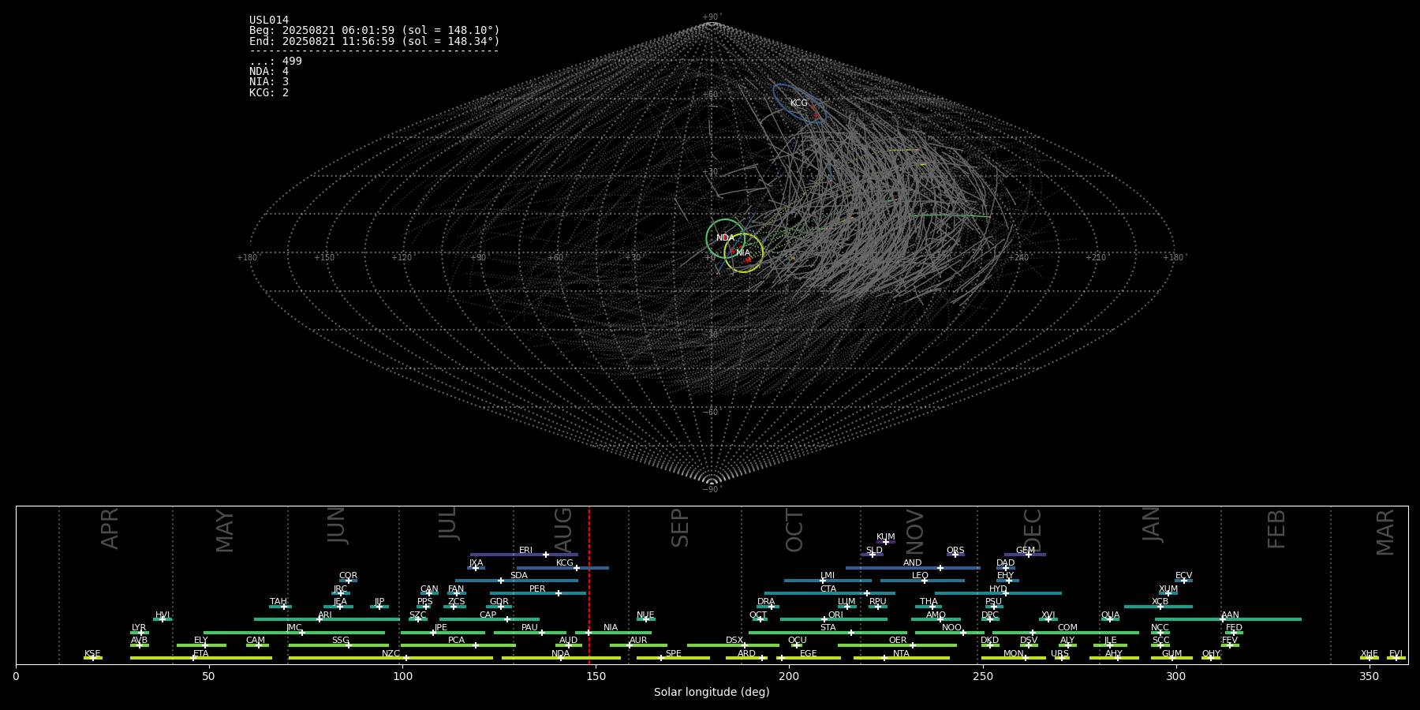Image resolution: width=1420 pixels, height=710 pixels.
Task: Click the LYR shower marker in timeline
Action: point(141,633)
